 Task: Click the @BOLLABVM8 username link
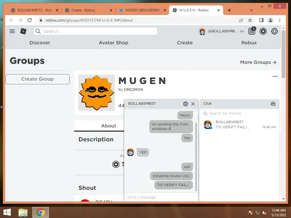click(x=223, y=31)
